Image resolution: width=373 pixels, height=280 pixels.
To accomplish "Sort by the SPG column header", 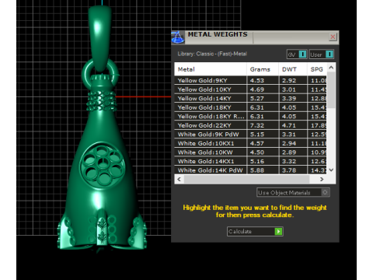I will pyautogui.click(x=317, y=69).
